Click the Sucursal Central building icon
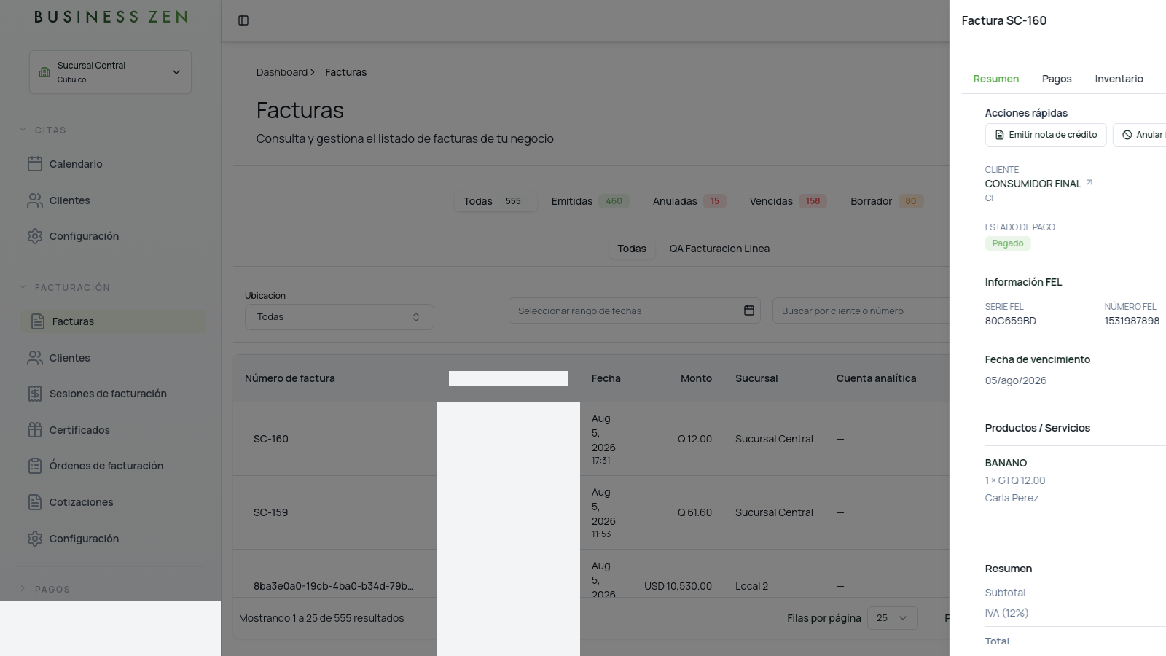Viewport: 1166px width, 656px height. coord(44,72)
